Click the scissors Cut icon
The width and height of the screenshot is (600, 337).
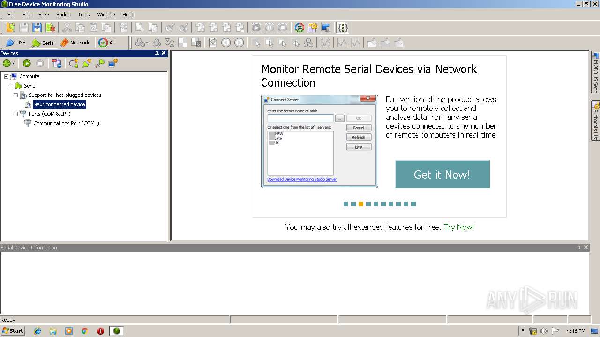(x=67, y=28)
